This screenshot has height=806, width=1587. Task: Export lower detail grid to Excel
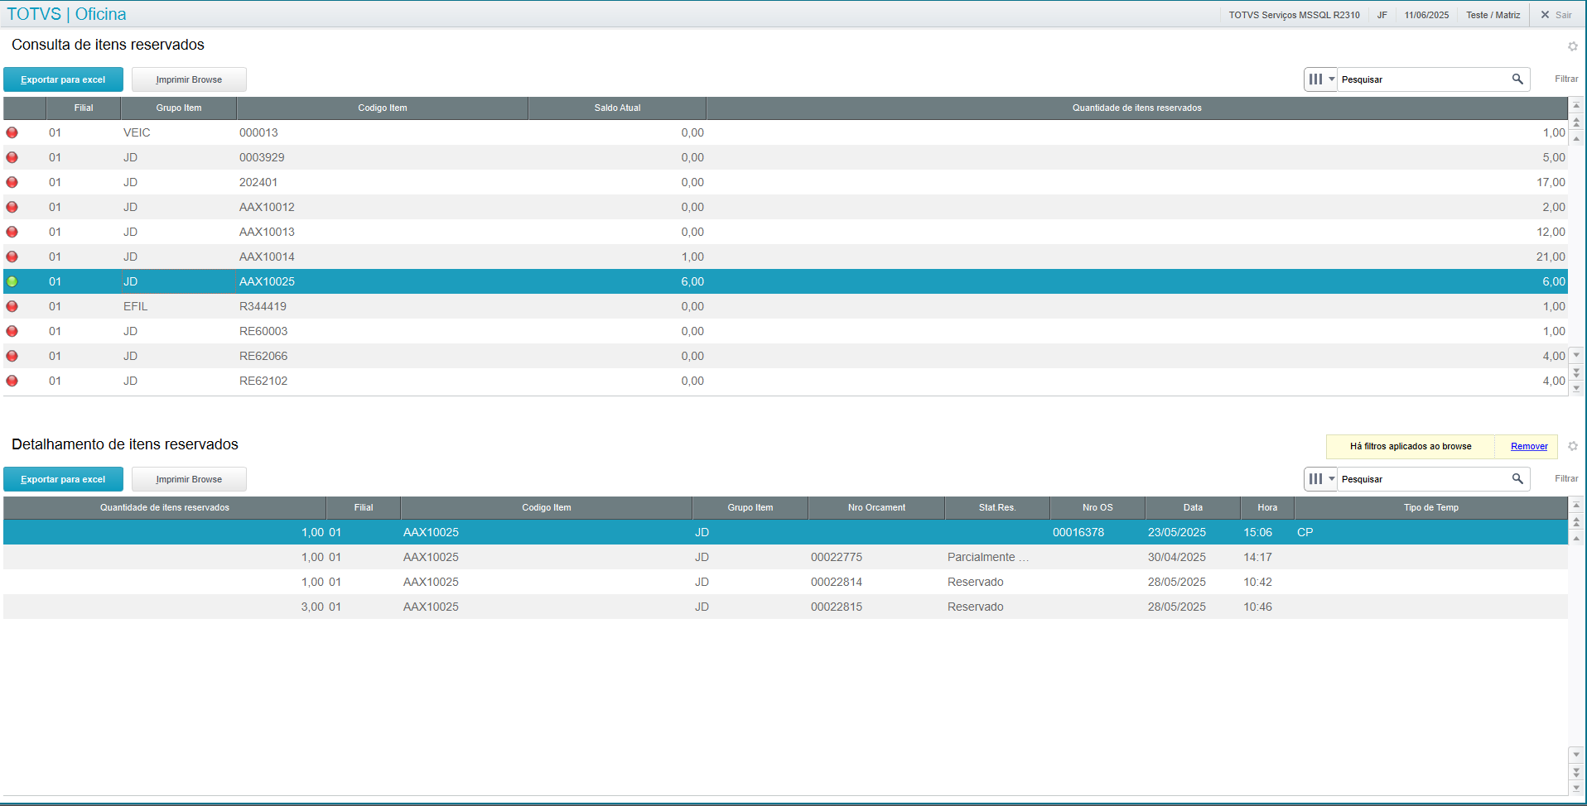coord(63,479)
